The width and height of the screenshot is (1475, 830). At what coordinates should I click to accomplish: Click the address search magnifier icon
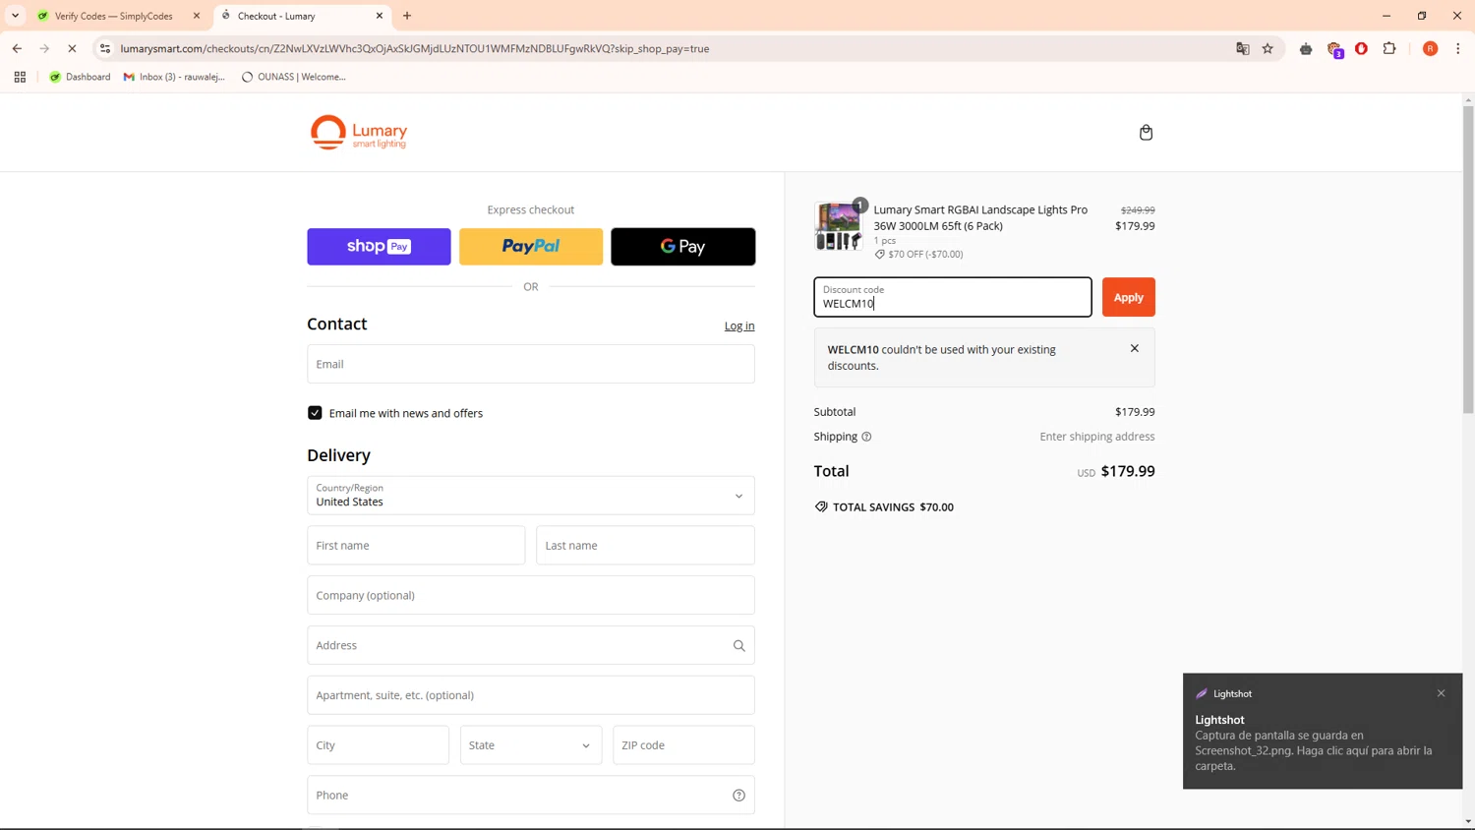pos(738,646)
